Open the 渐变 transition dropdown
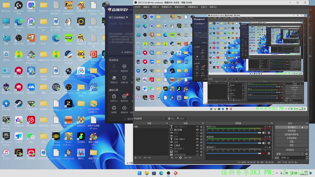The height and width of the screenshot is (177, 315). (x=289, y=154)
